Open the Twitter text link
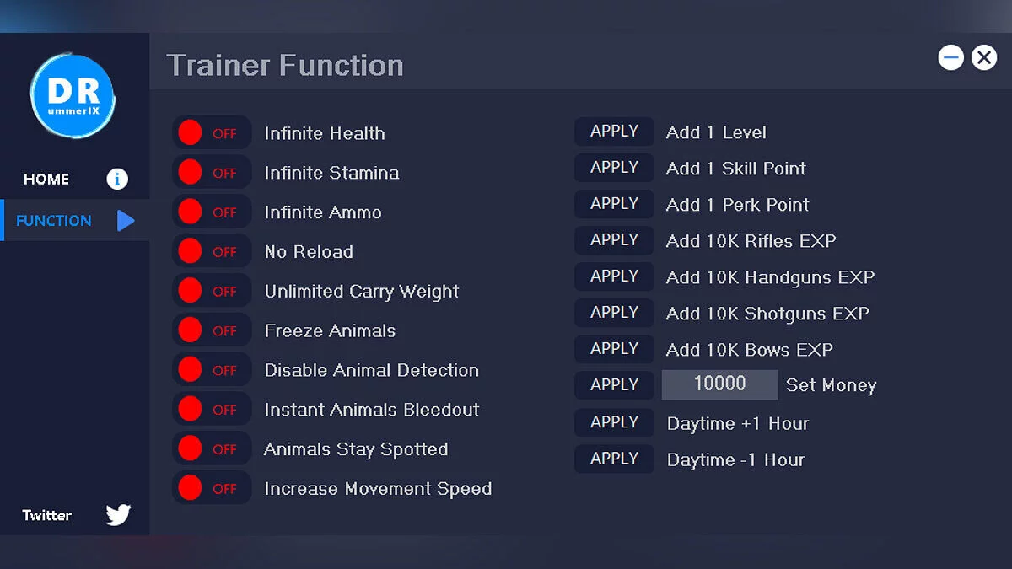Screen dimensions: 1012x569 tap(47, 515)
